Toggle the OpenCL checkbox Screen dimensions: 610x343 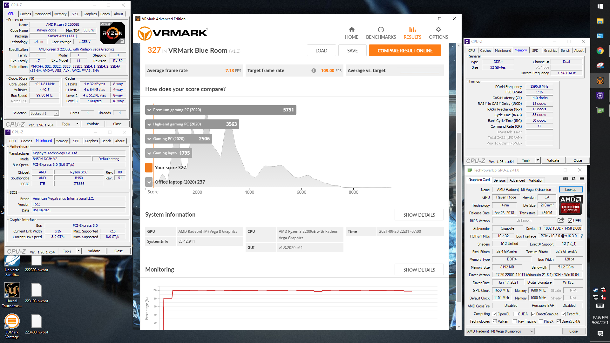click(x=495, y=314)
